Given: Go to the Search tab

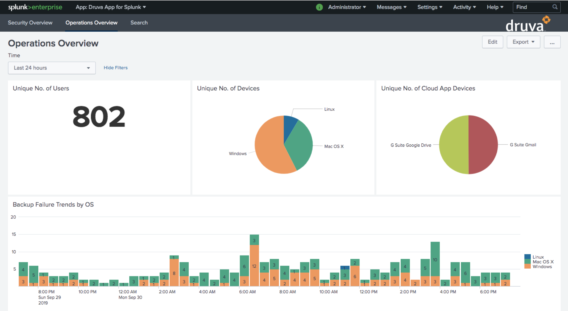Looking at the screenshot, I should click(139, 23).
